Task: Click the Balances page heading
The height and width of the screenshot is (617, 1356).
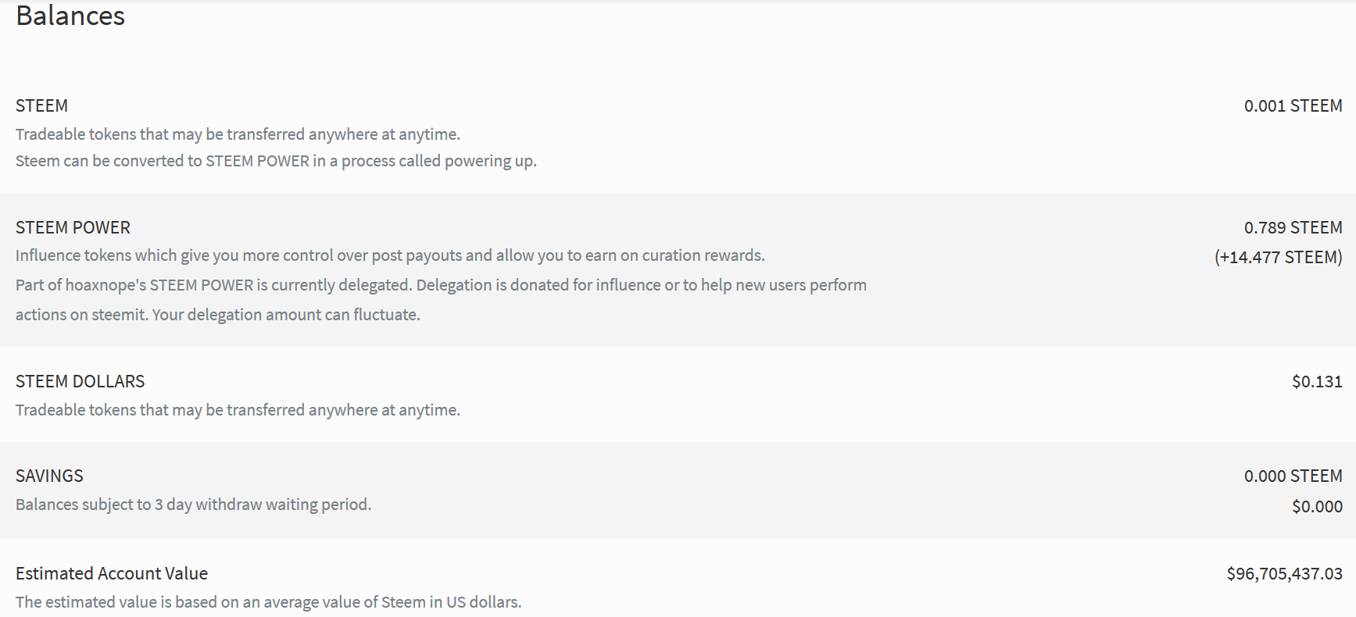Action: coord(70,16)
